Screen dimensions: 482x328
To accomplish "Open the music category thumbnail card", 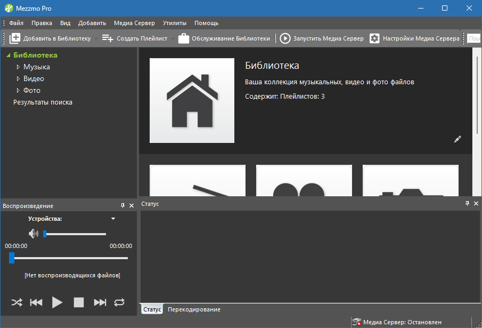I will point(198,181).
